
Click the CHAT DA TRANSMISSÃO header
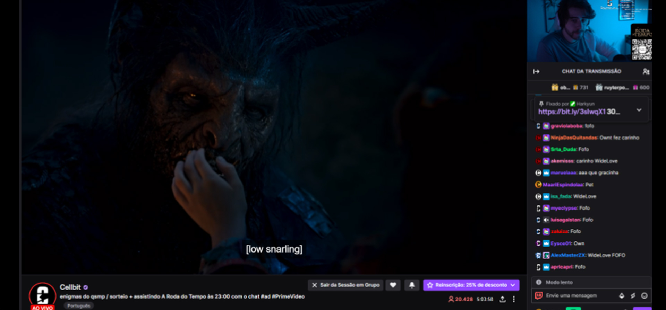pos(591,71)
